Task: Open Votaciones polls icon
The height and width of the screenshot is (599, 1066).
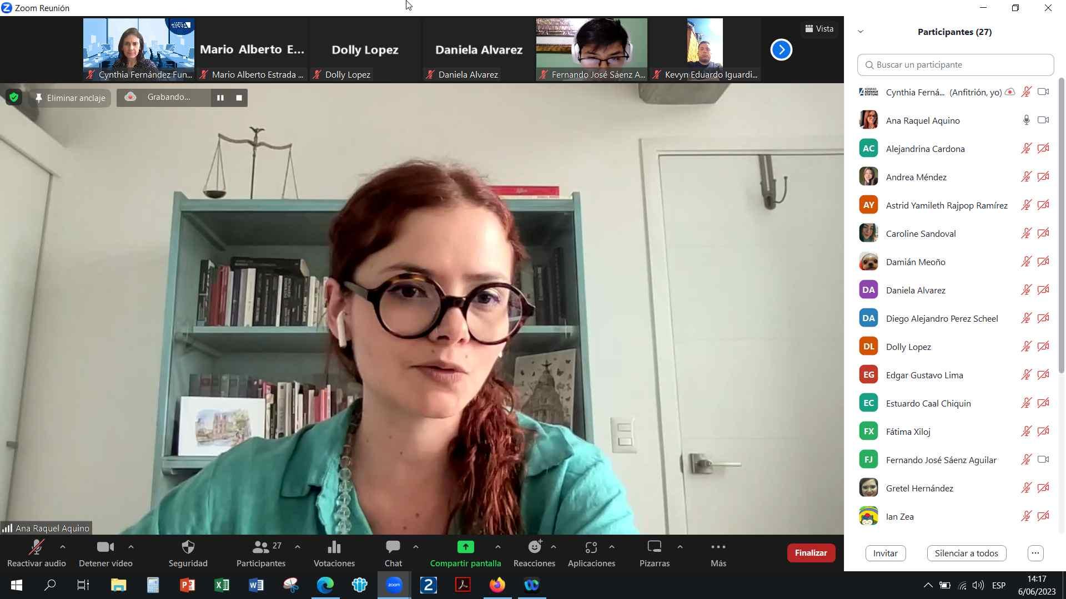Action: coord(334,547)
